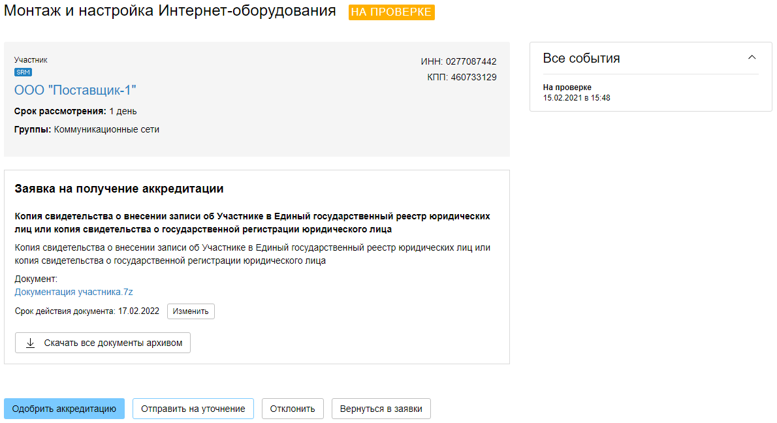Download Документация участника.7z file
Screen dimensions: 777x423
tap(74, 292)
